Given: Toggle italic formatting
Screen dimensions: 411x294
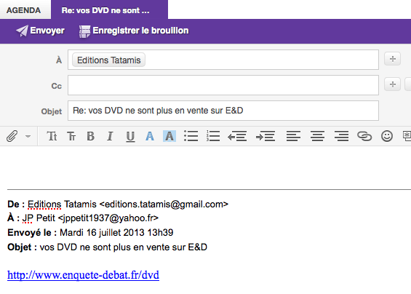Looking at the screenshot, I should click(110, 136).
